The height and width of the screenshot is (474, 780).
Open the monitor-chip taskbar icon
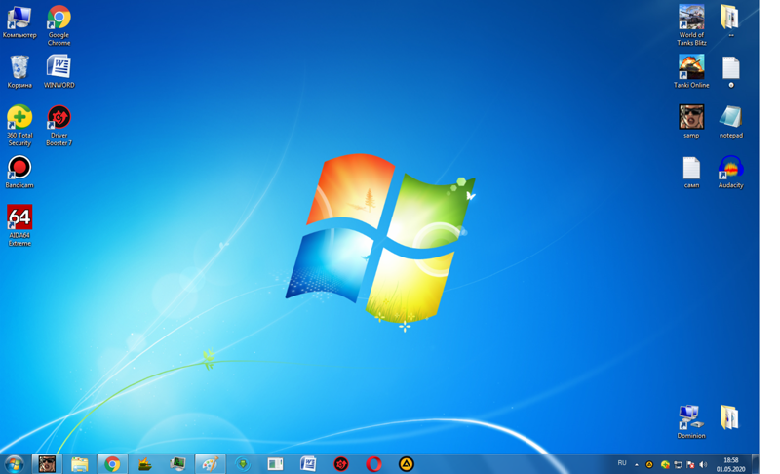[177, 464]
